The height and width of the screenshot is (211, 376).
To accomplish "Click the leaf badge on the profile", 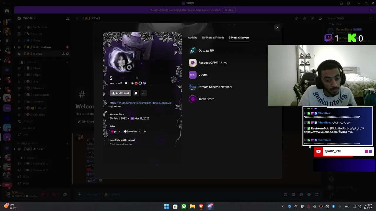I will click(126, 83).
